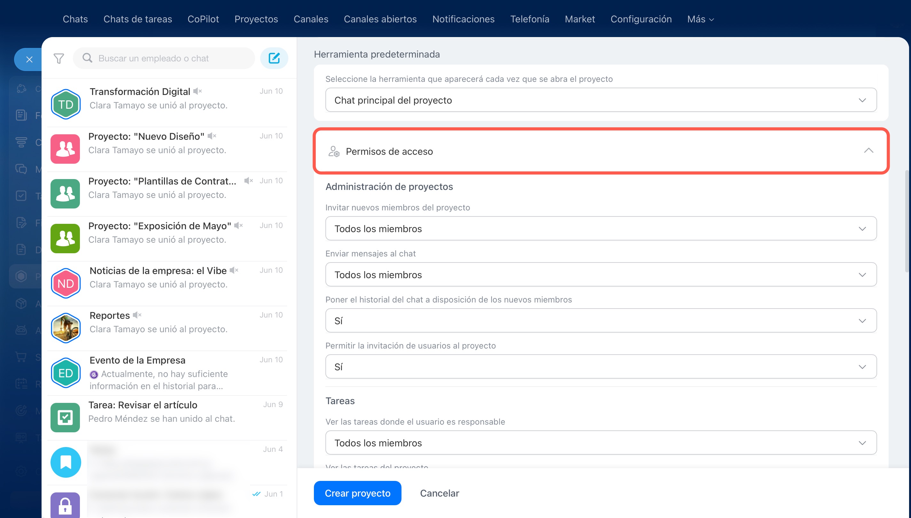Click the calendar icon in the dimmed left sidebar
The width and height of the screenshot is (911, 518).
(21, 383)
